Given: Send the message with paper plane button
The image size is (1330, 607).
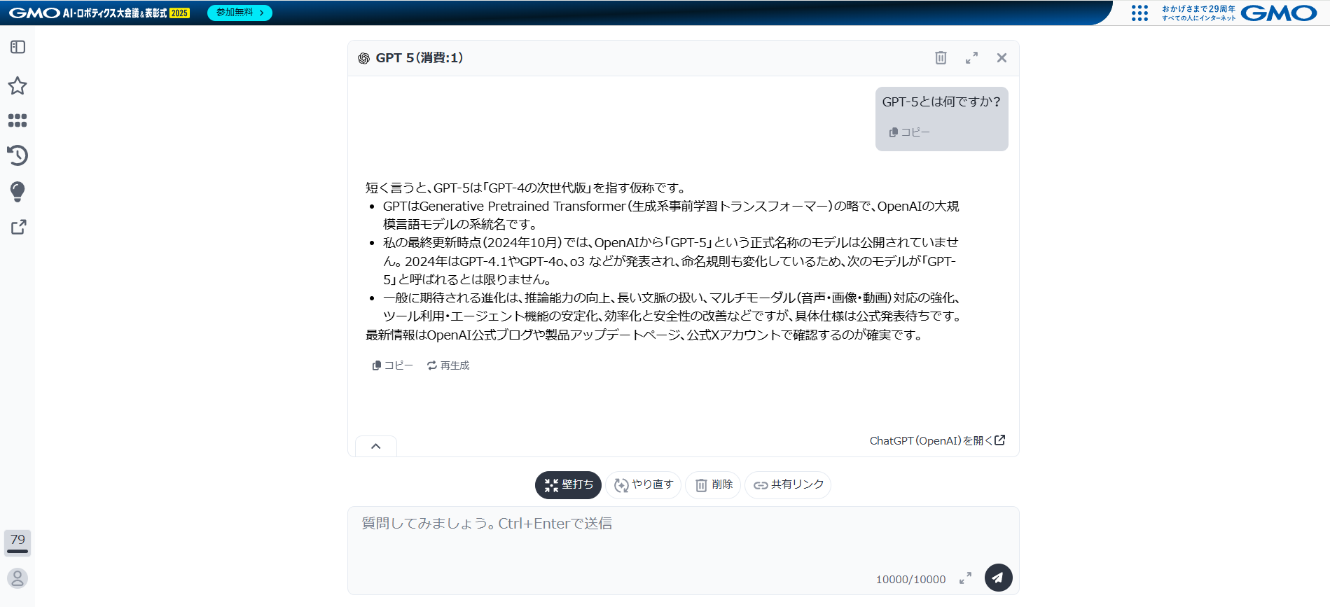Looking at the screenshot, I should [x=998, y=578].
